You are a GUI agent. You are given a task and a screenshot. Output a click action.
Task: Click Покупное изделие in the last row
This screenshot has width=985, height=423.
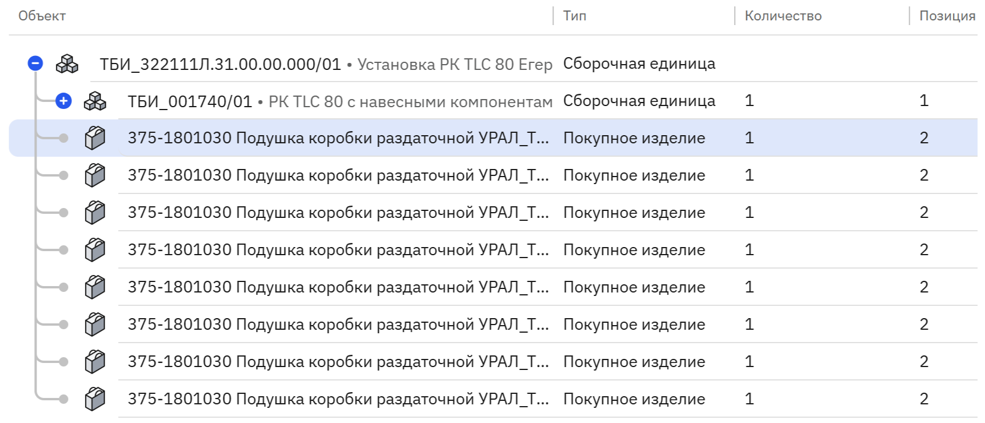(x=634, y=399)
